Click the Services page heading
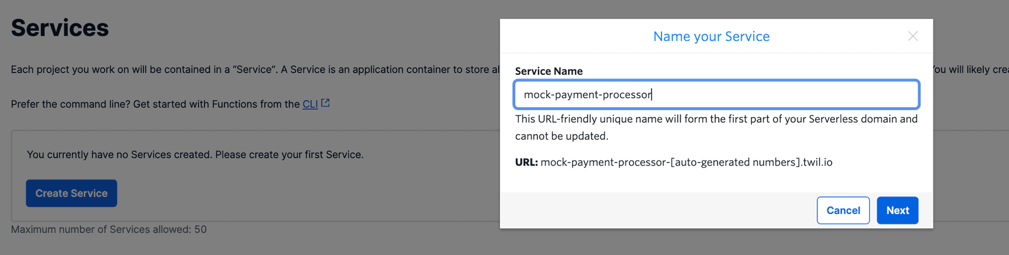 60,28
